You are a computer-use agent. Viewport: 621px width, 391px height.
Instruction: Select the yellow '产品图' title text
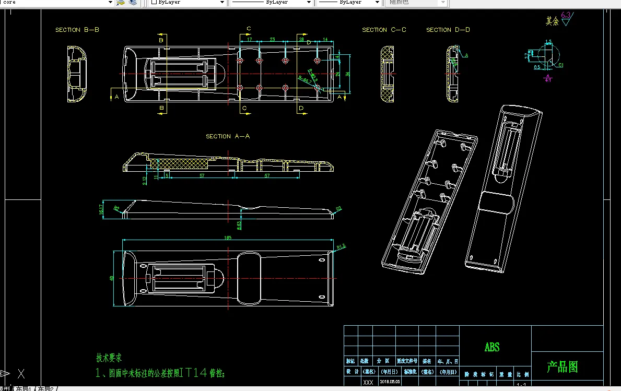(x=563, y=367)
